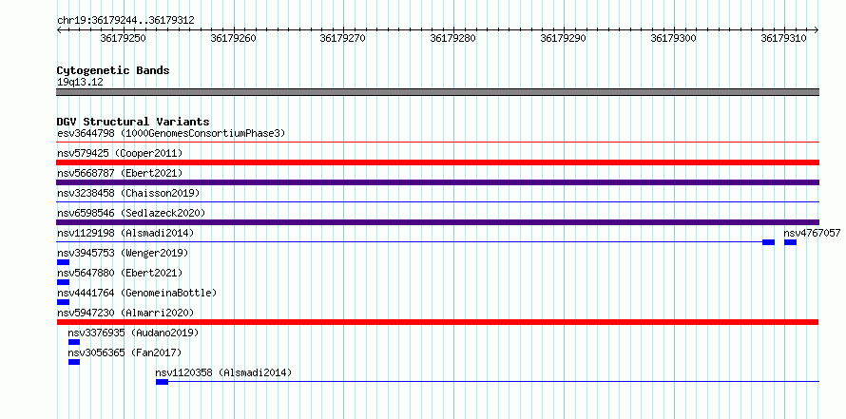Select the blue block under nsv3945753
The image size is (846, 419).
tap(63, 262)
